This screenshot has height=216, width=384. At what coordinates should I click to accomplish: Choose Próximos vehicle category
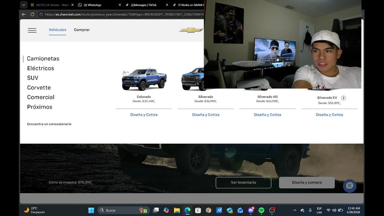[x=40, y=107]
